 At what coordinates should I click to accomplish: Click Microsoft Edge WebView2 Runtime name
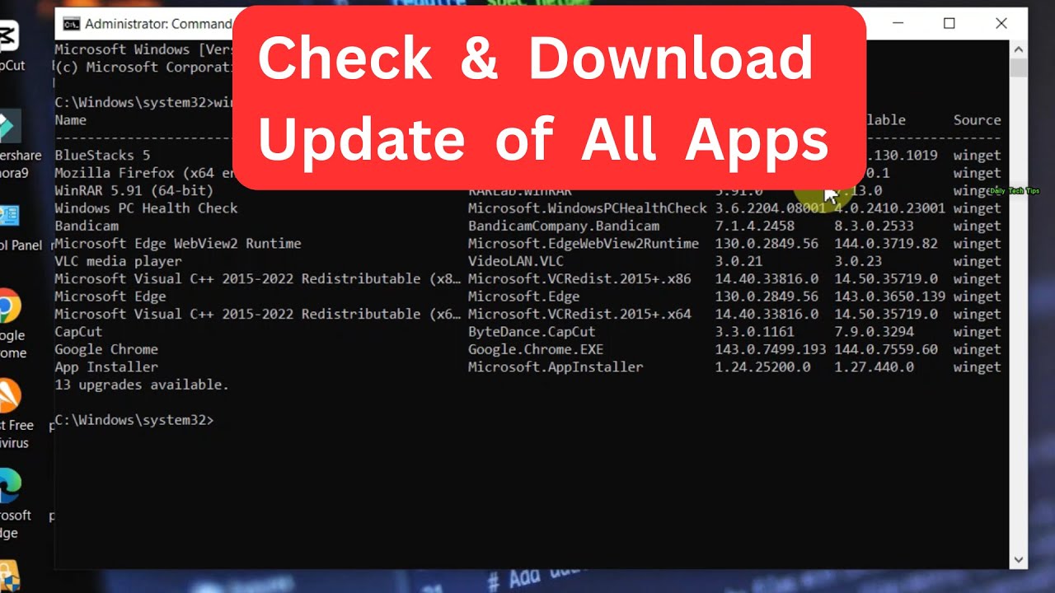tap(178, 244)
